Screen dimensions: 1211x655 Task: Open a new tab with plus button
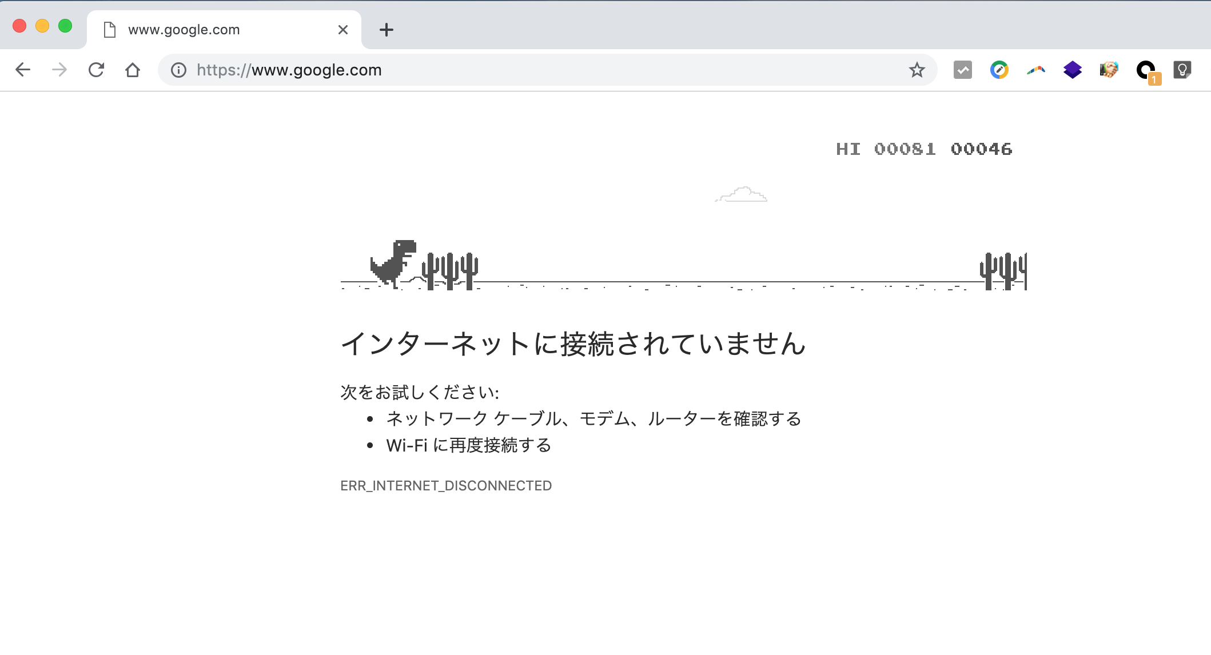pyautogui.click(x=387, y=30)
